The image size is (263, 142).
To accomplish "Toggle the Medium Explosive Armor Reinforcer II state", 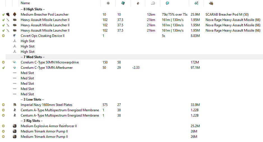I will pos(3,126).
